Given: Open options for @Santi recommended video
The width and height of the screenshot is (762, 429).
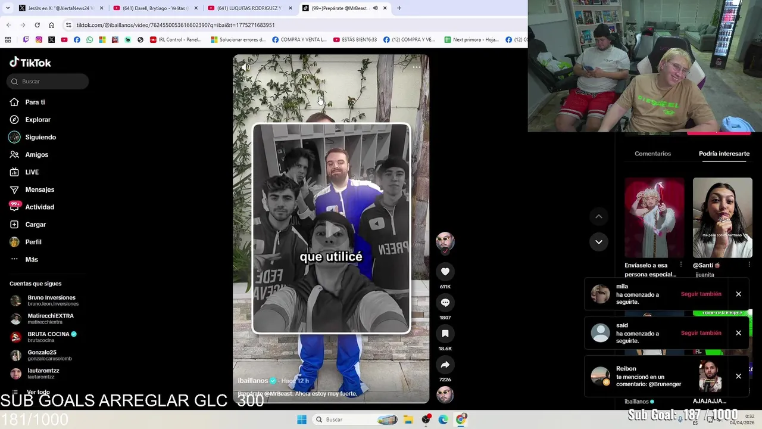Looking at the screenshot, I should pos(749,265).
